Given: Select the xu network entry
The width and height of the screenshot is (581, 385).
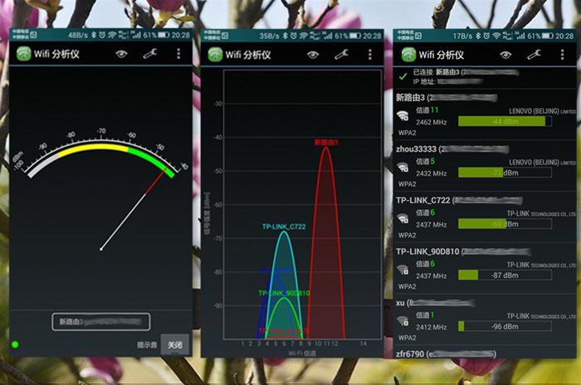Looking at the screenshot, I should 485,319.
